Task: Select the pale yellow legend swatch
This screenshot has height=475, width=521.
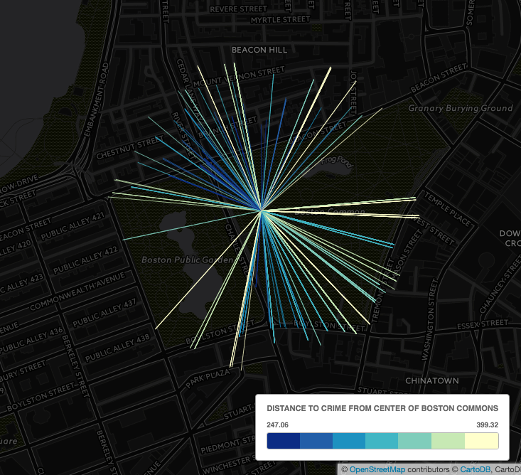Action: [481, 441]
